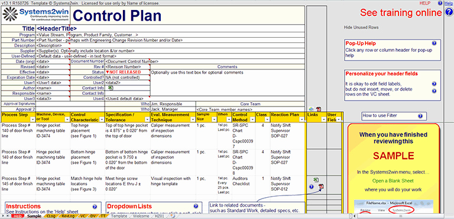454x219 pixels.
Task: Switch to the HZ01 sheet tab
Action: [160, 216]
